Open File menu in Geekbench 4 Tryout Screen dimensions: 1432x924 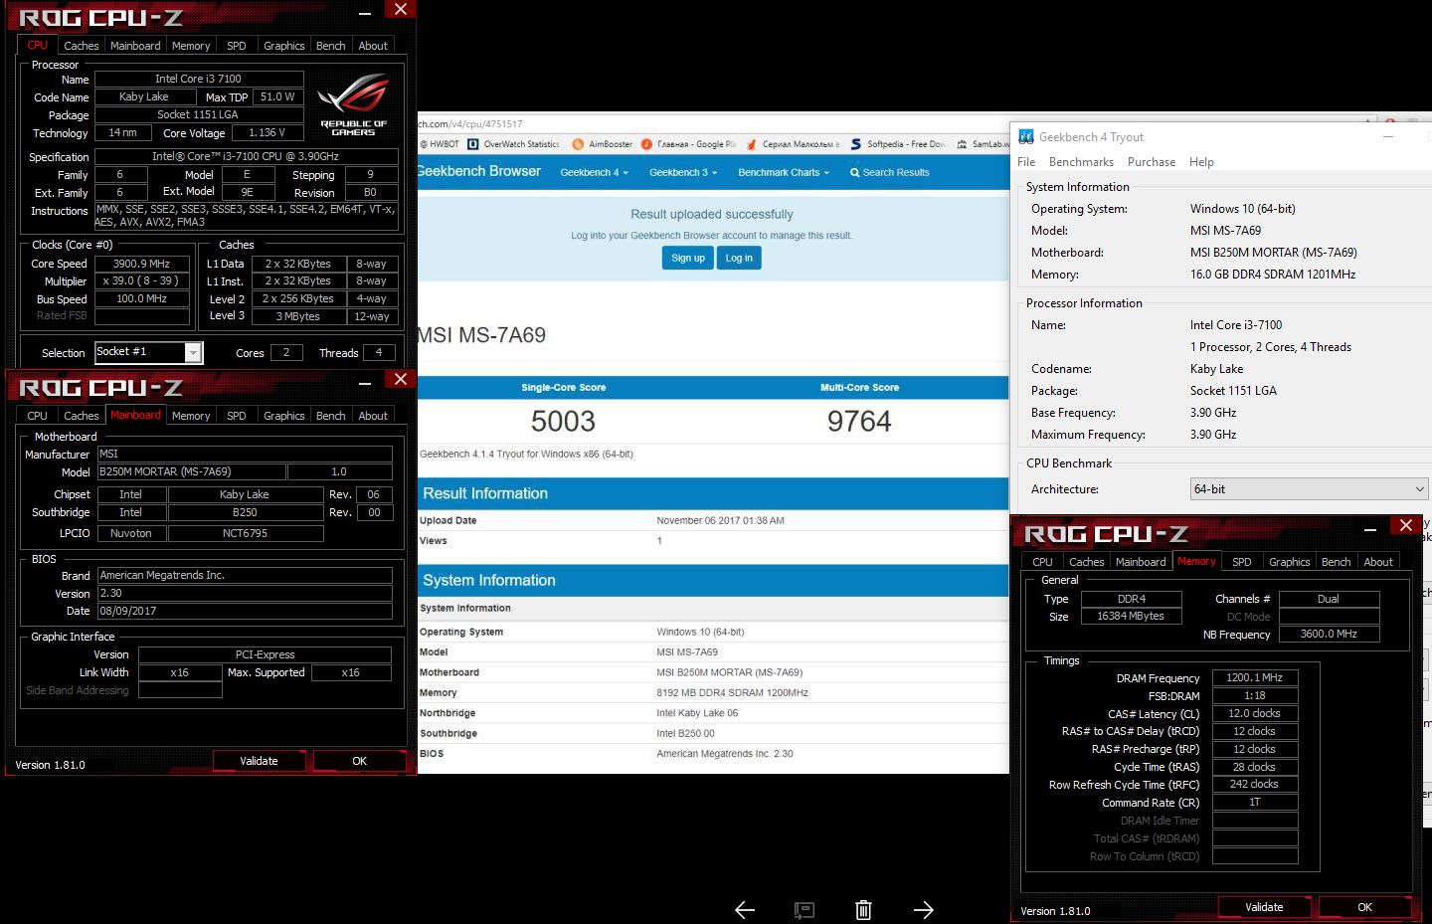(x=1026, y=162)
